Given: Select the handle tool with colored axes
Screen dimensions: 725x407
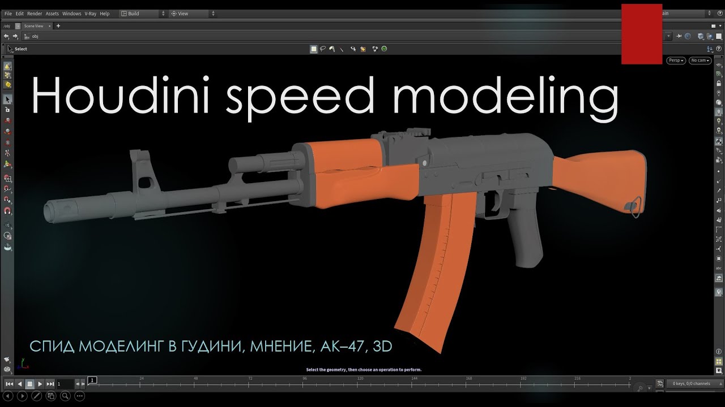Looking at the screenshot, I should tap(8, 164).
